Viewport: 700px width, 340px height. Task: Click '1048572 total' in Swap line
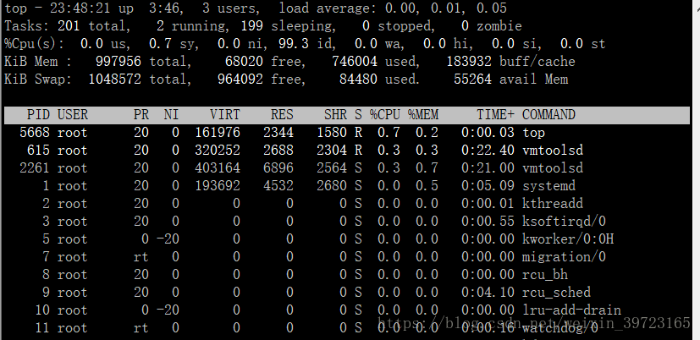140,80
